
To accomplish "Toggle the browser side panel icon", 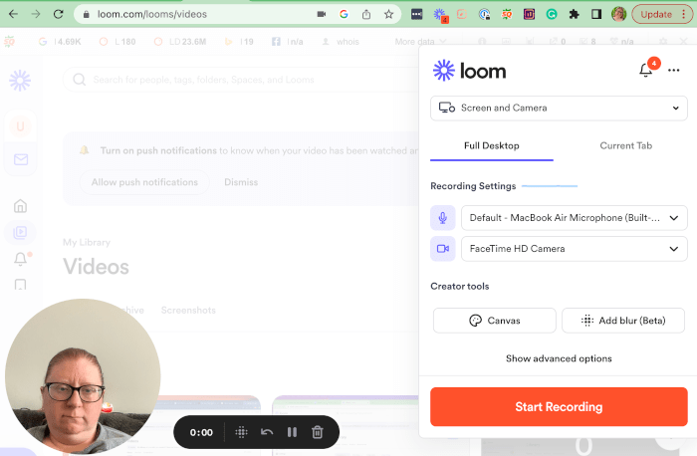I will 596,14.
